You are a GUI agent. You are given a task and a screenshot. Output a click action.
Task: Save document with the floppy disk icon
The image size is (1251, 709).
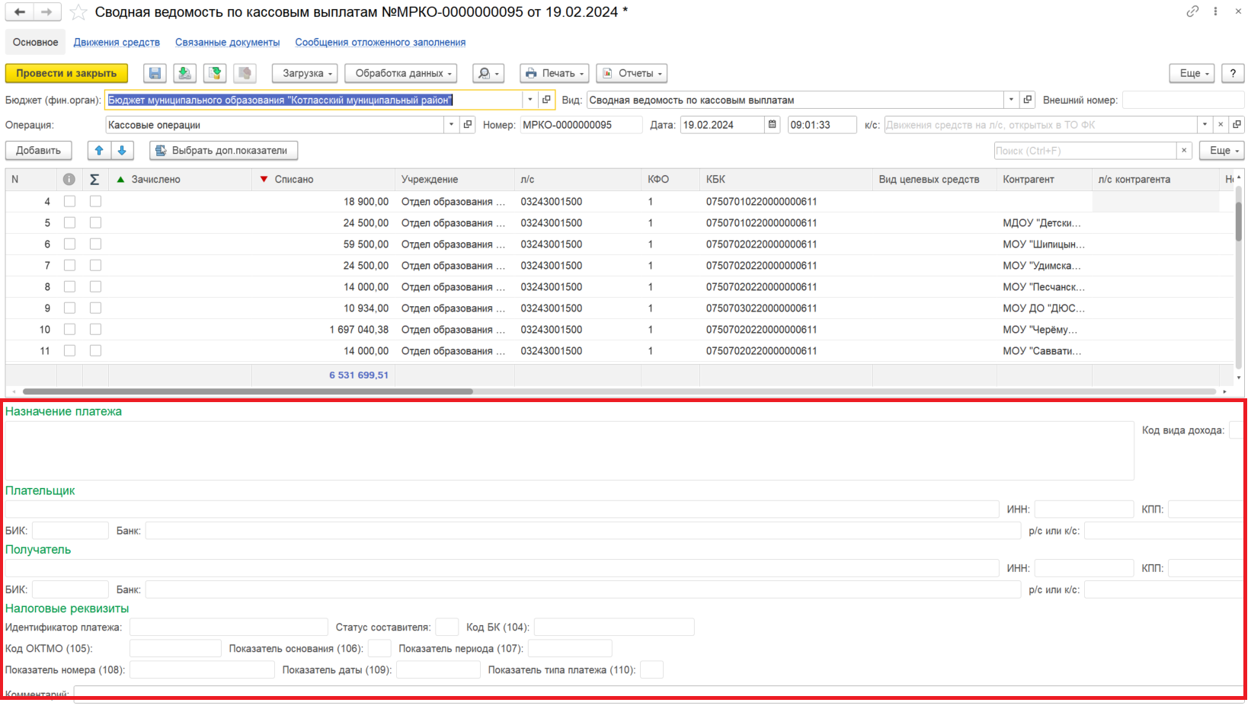point(155,73)
